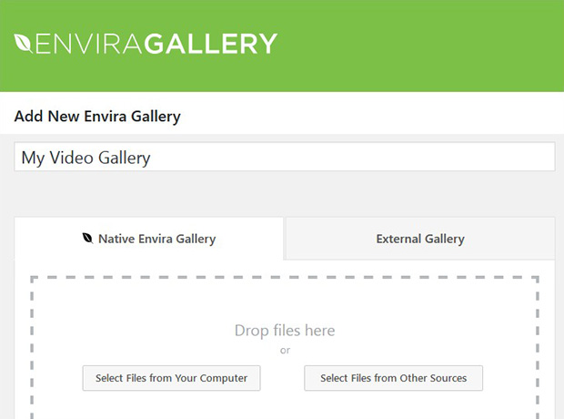Click the thin ENVIRA word in the logo
The image size is (564, 419).
(x=88, y=44)
